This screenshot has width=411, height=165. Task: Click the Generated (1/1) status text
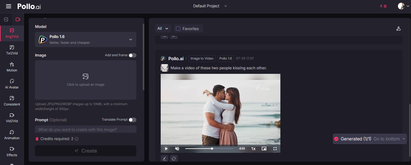tap(356, 139)
